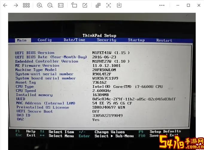Image resolution: width=204 pixels, height=150 pixels.
Task: Switch to the Date/Time tab
Action: [x=74, y=40]
